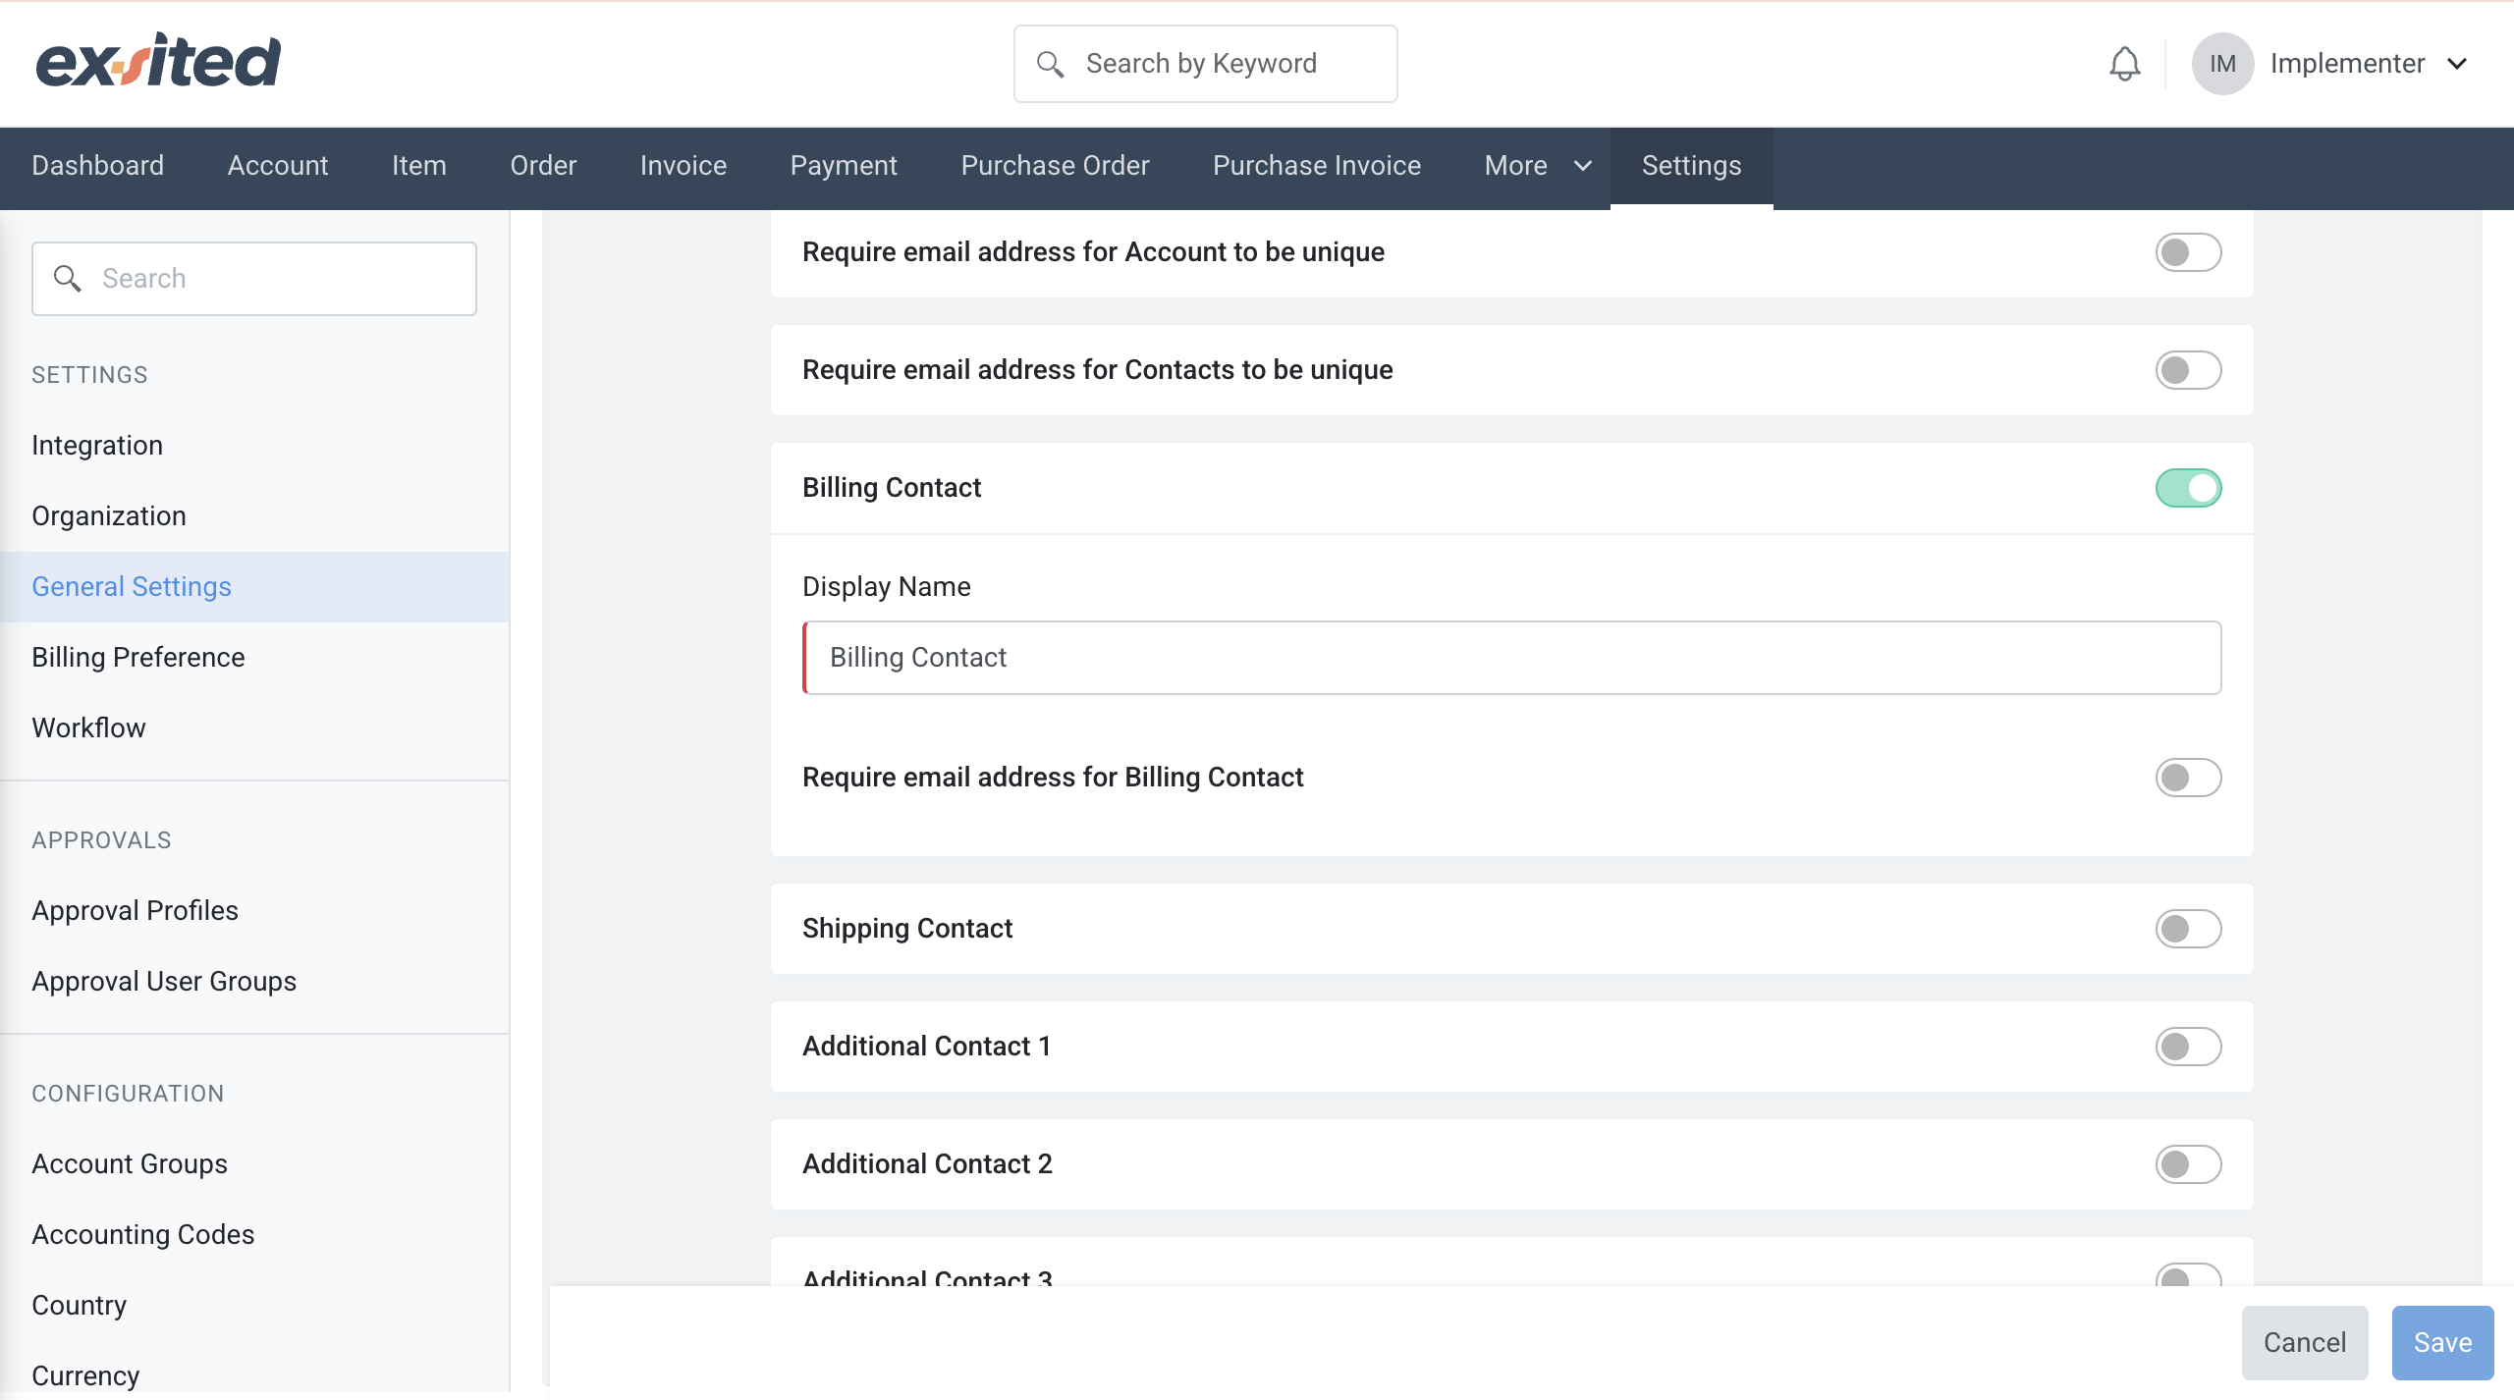Click the Additional Contact 1 label

click(926, 1047)
